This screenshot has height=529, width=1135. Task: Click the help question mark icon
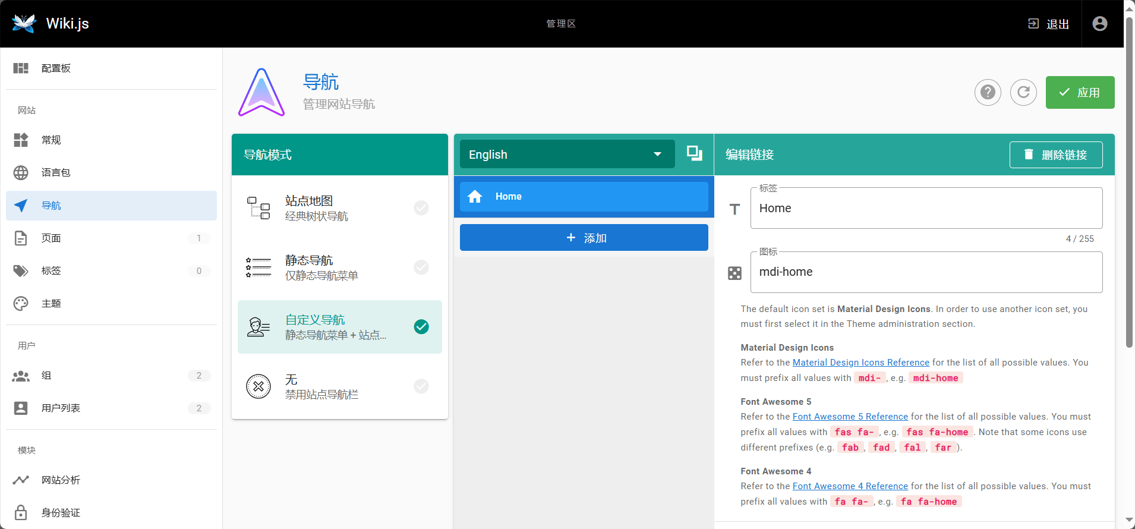[x=988, y=93]
